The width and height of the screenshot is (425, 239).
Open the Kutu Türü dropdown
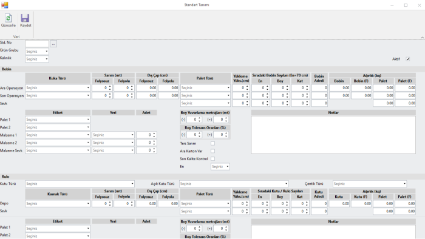[x=80, y=184]
